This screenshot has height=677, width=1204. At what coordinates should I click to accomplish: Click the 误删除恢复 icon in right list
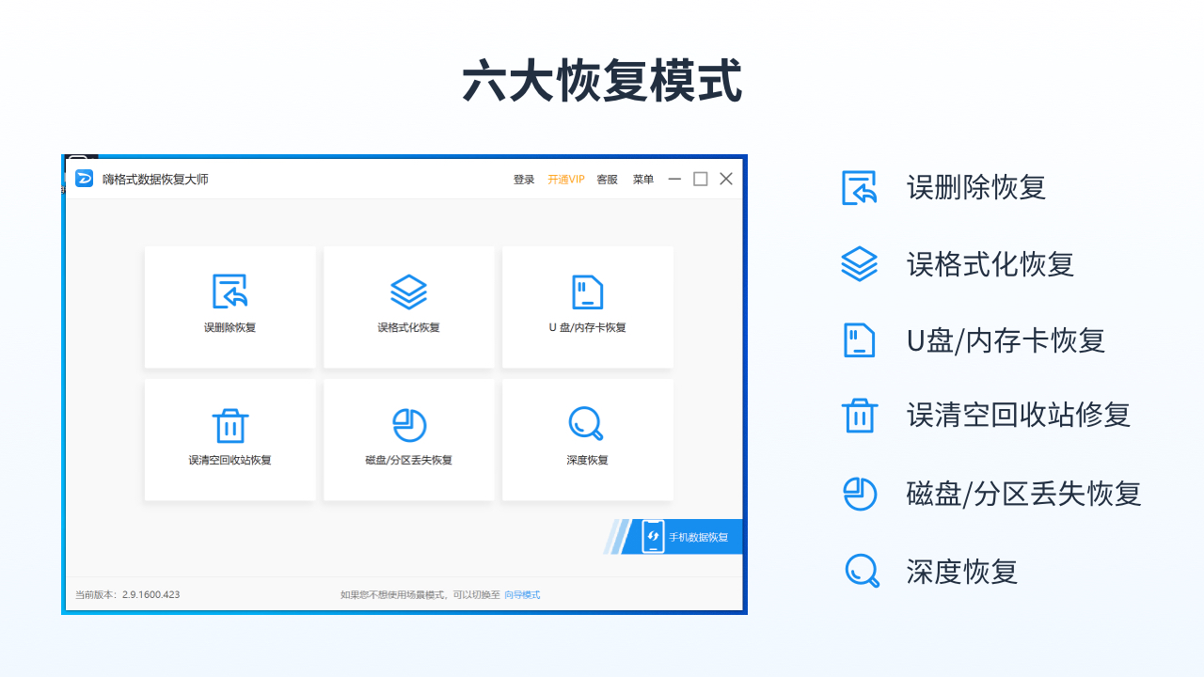pyautogui.click(x=861, y=188)
